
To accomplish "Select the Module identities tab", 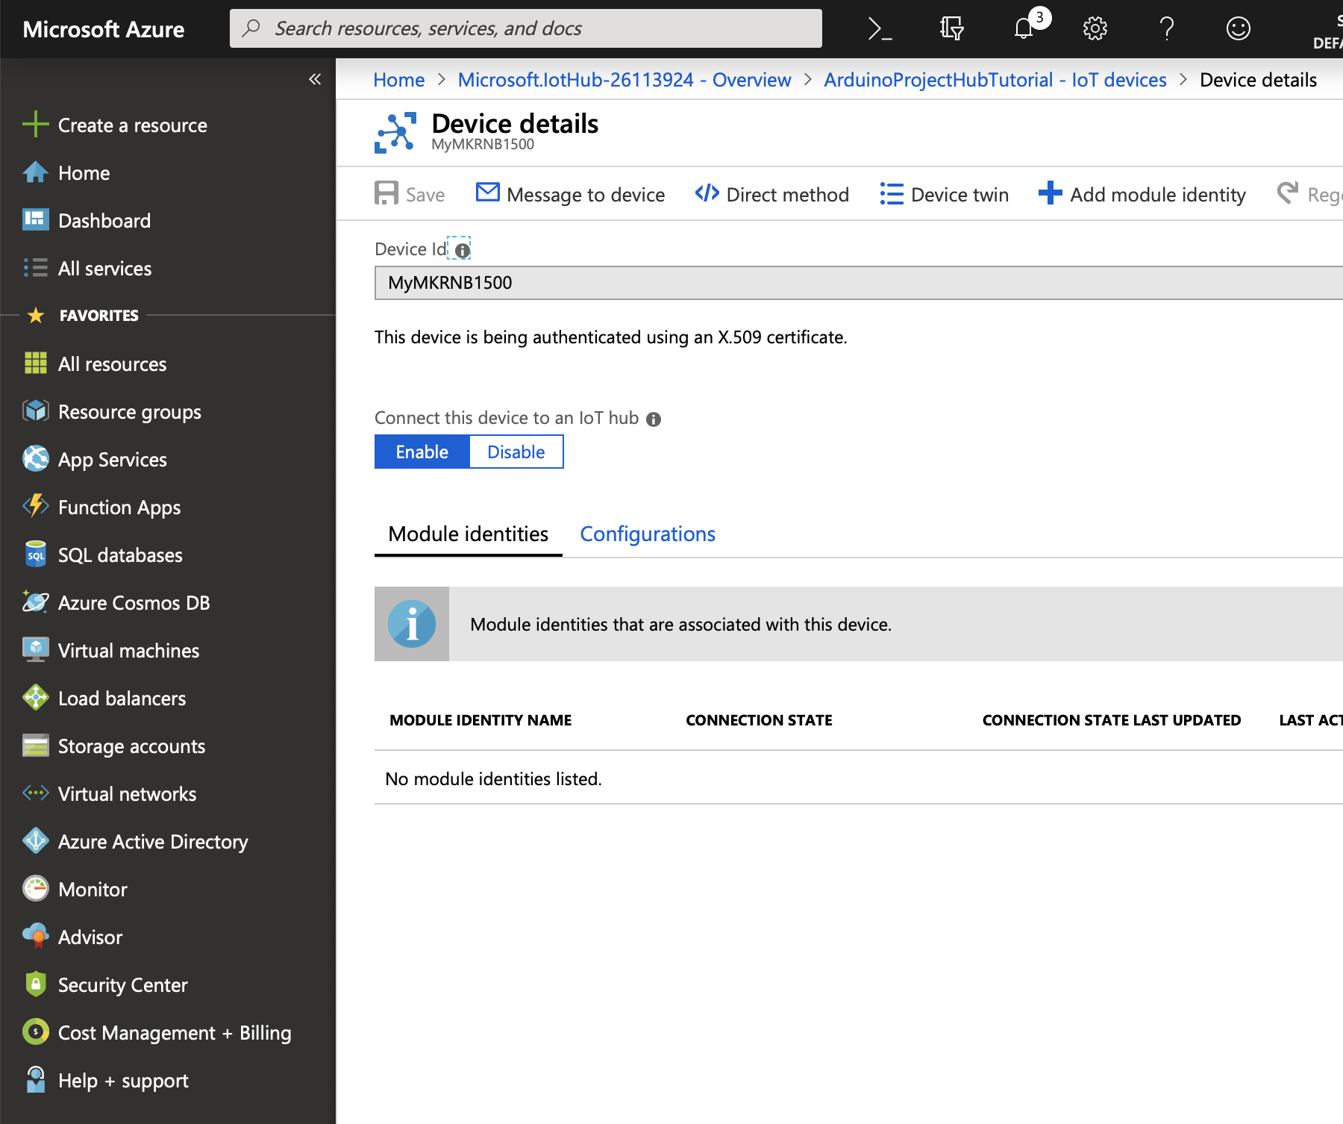I will pos(467,534).
